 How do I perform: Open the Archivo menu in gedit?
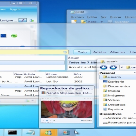pyautogui.click(x=77, y=17)
